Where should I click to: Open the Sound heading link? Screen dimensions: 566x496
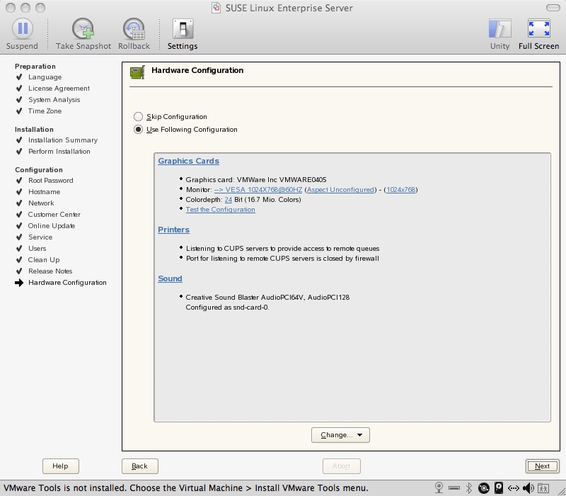click(170, 278)
